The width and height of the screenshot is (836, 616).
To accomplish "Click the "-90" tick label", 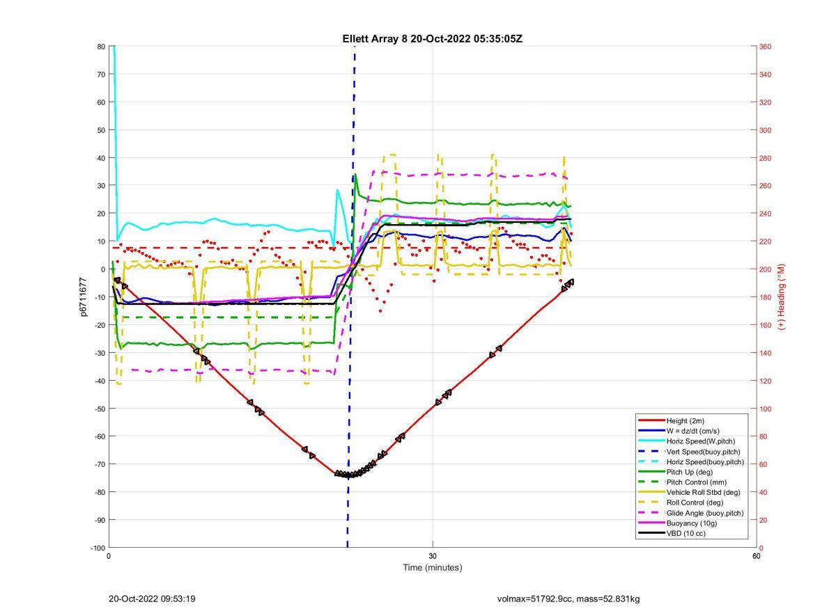I will click(x=100, y=520).
